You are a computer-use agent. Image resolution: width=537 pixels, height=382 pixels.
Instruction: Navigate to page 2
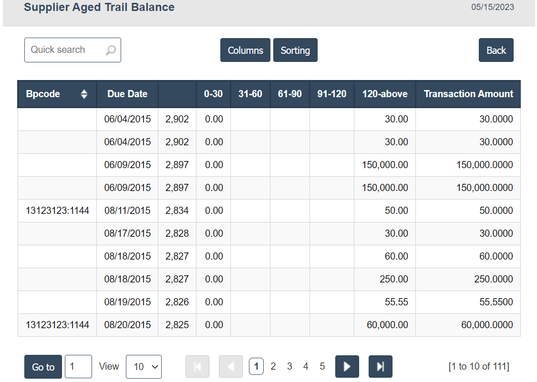tap(273, 366)
